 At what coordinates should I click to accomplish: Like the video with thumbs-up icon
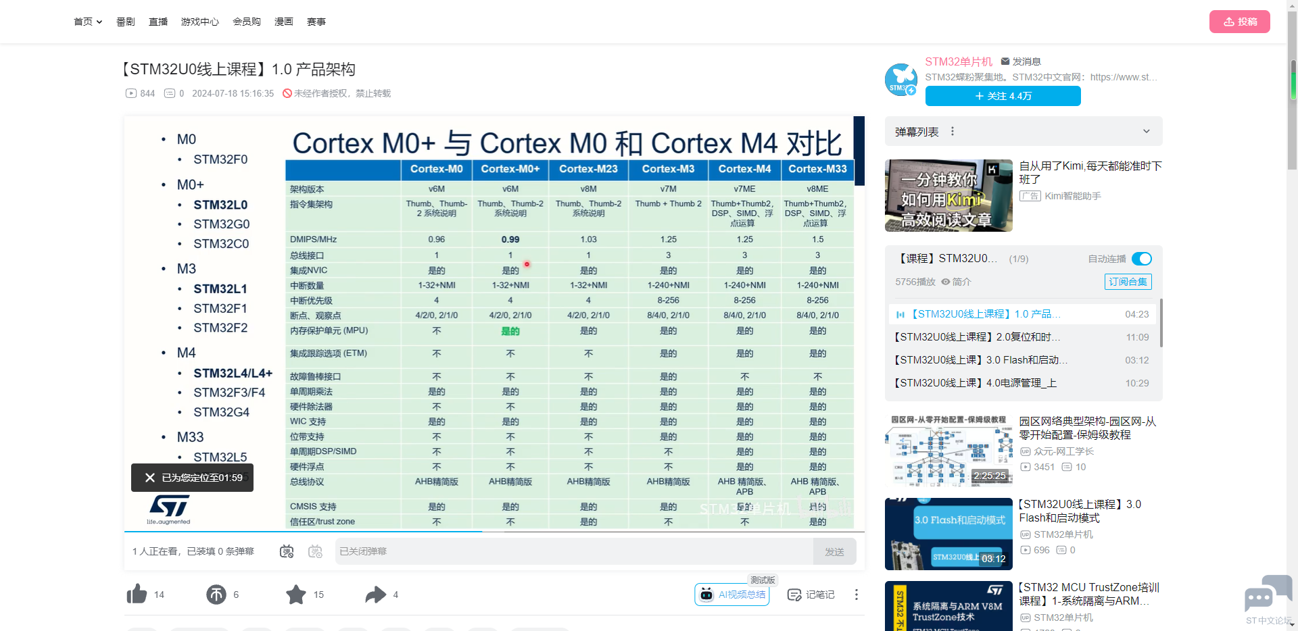coord(137,594)
